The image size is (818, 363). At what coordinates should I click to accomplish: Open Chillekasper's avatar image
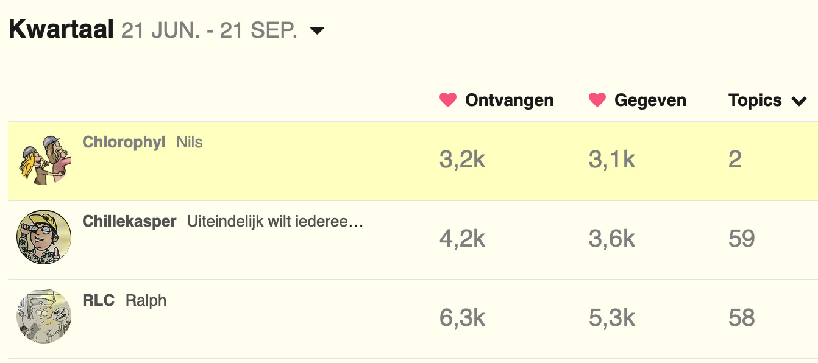[x=44, y=238]
